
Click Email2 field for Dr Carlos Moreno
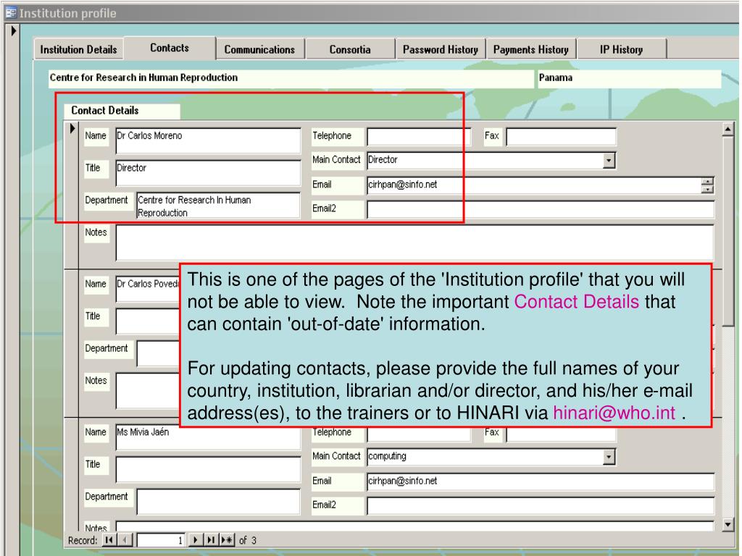click(541, 209)
